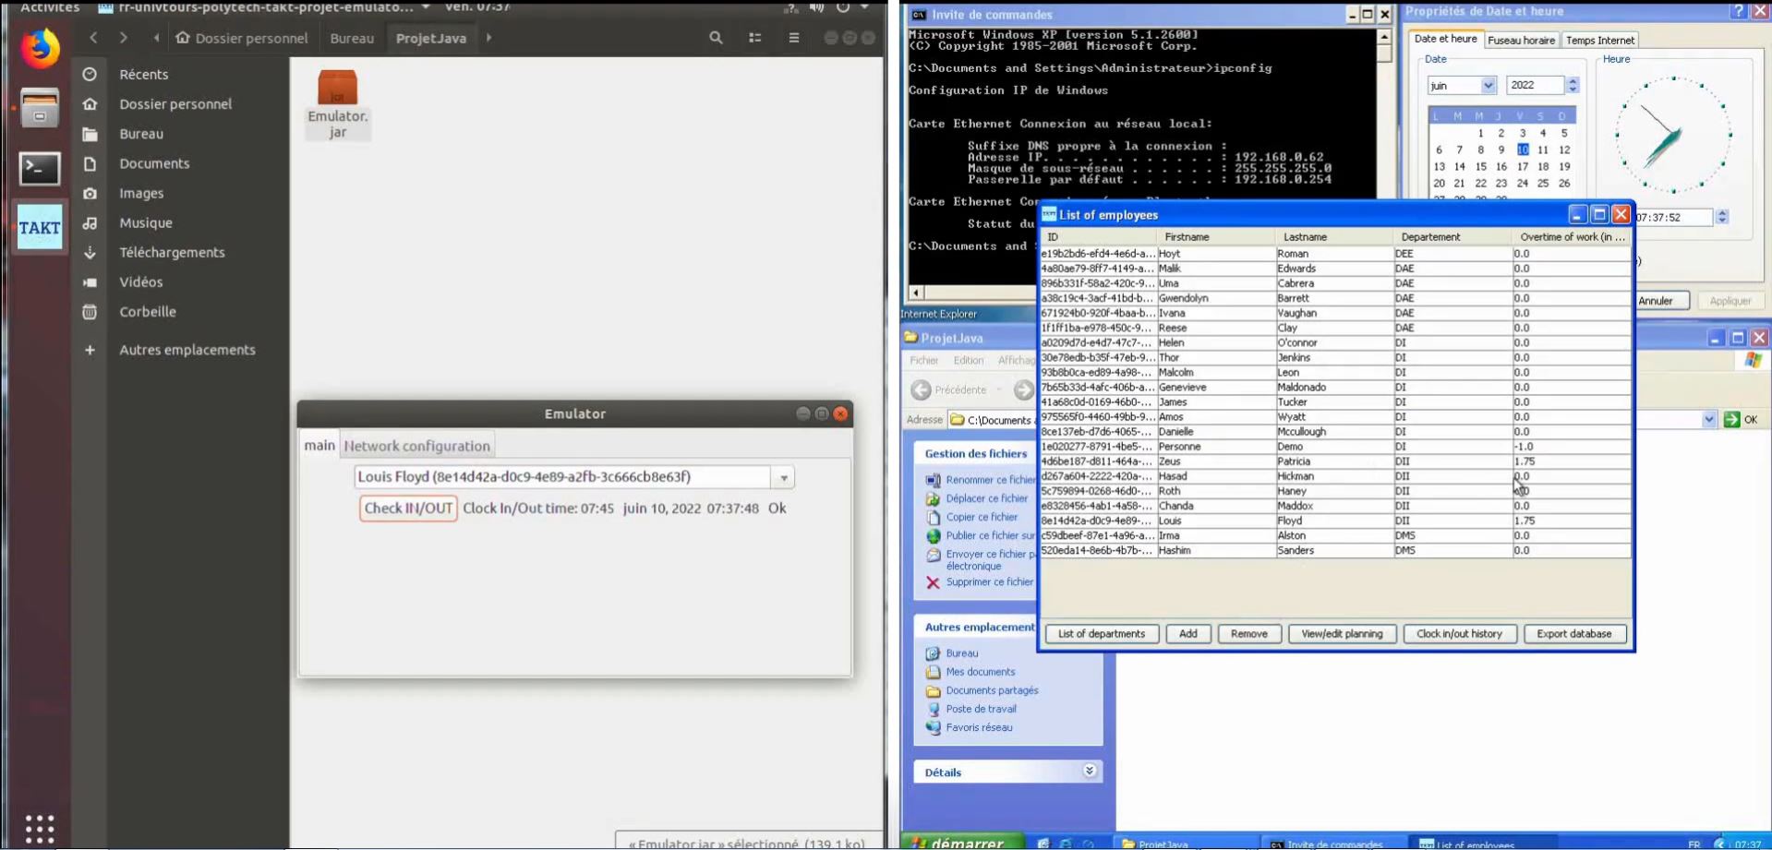Launch Terminal from the dock
Image resolution: width=1772 pixels, height=850 pixels.
pos(40,168)
